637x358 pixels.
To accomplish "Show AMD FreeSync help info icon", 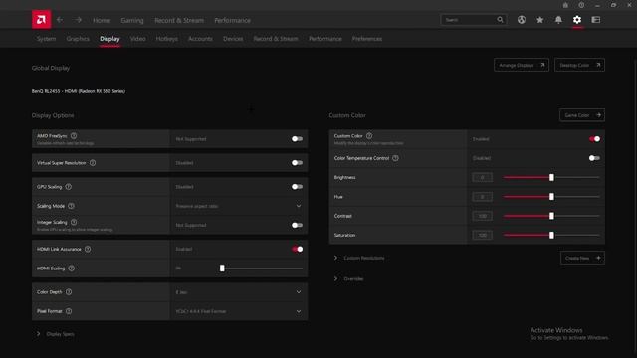I will (74, 136).
